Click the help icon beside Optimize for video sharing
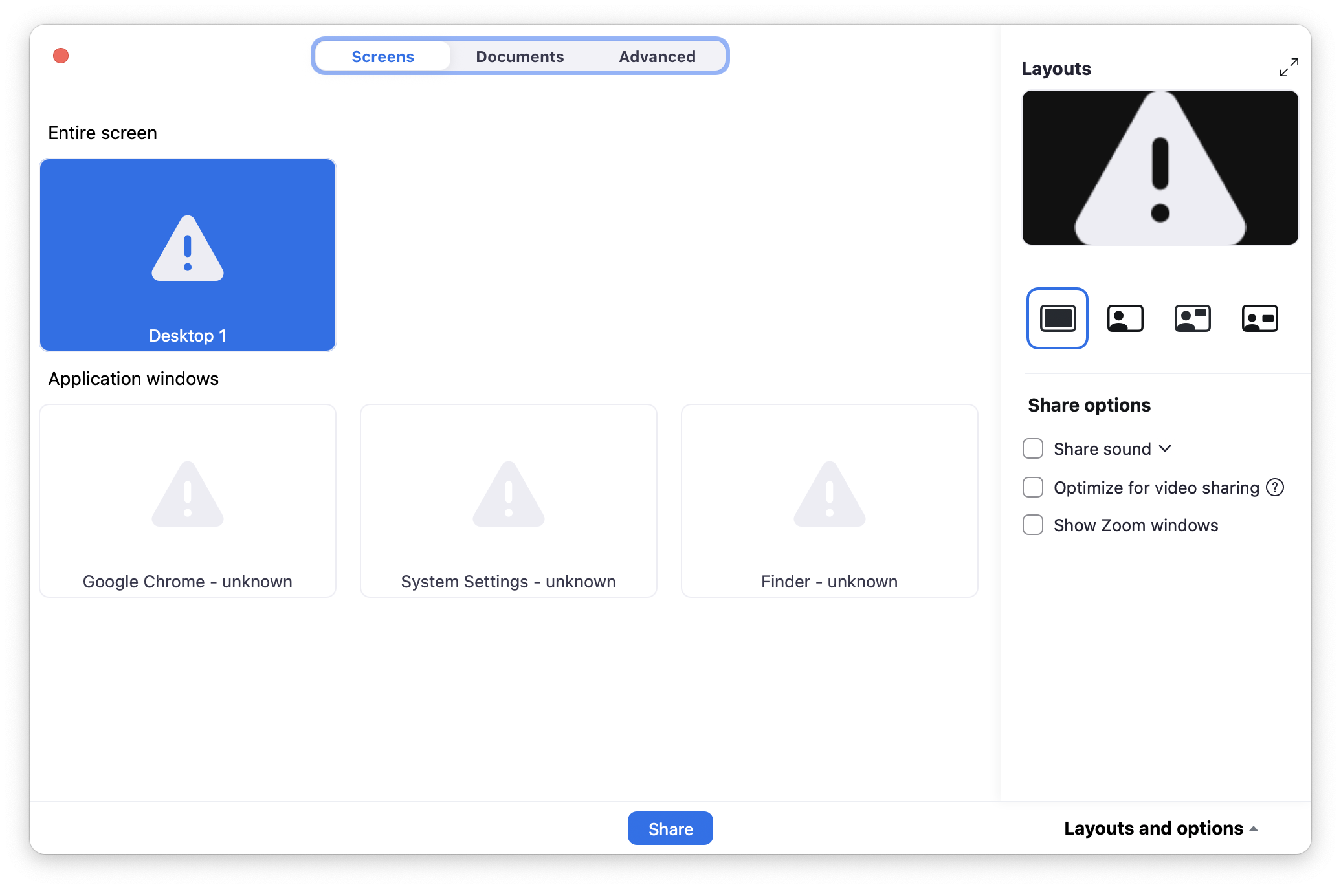Image resolution: width=1341 pixels, height=889 pixels. 1275,487
